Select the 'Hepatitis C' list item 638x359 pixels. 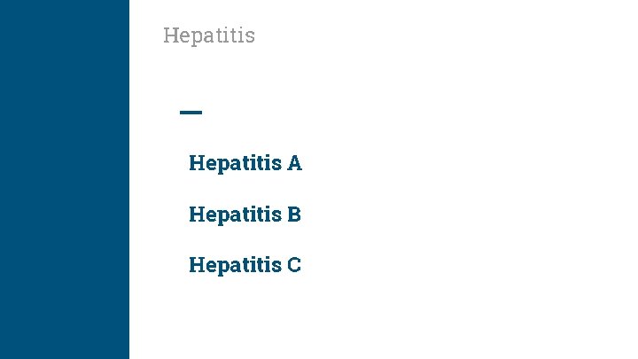point(245,265)
